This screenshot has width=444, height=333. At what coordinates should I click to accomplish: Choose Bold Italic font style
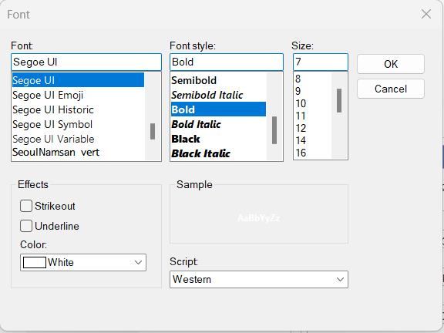(x=218, y=124)
